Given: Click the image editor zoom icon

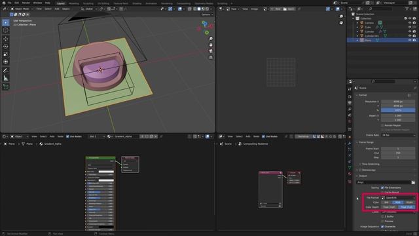Looking at the screenshot, I should click(341, 16).
